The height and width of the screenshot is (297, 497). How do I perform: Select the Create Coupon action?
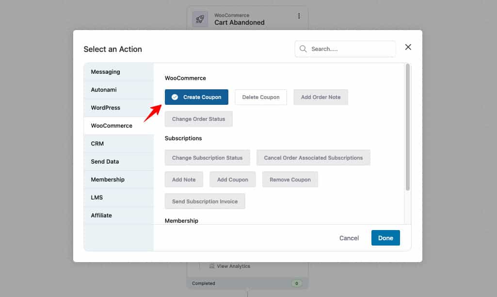click(x=196, y=97)
